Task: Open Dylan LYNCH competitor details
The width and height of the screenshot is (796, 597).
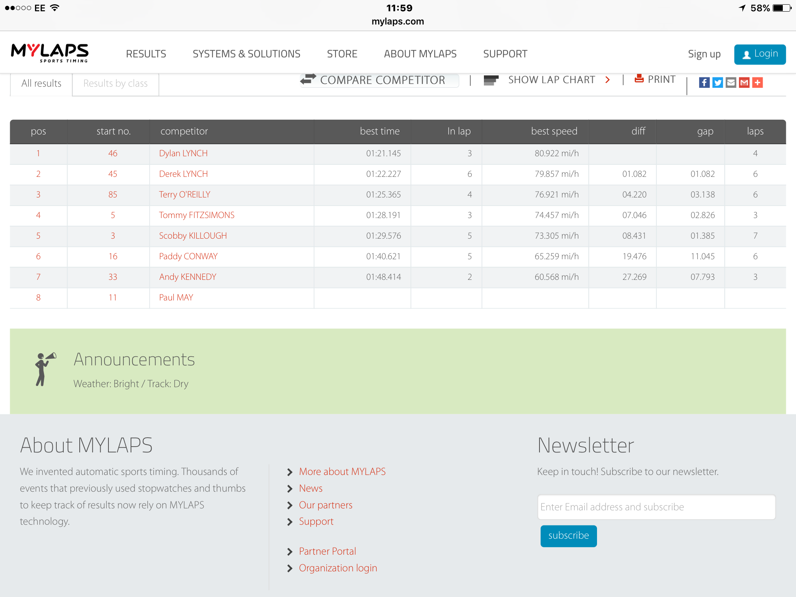Action: click(x=183, y=153)
